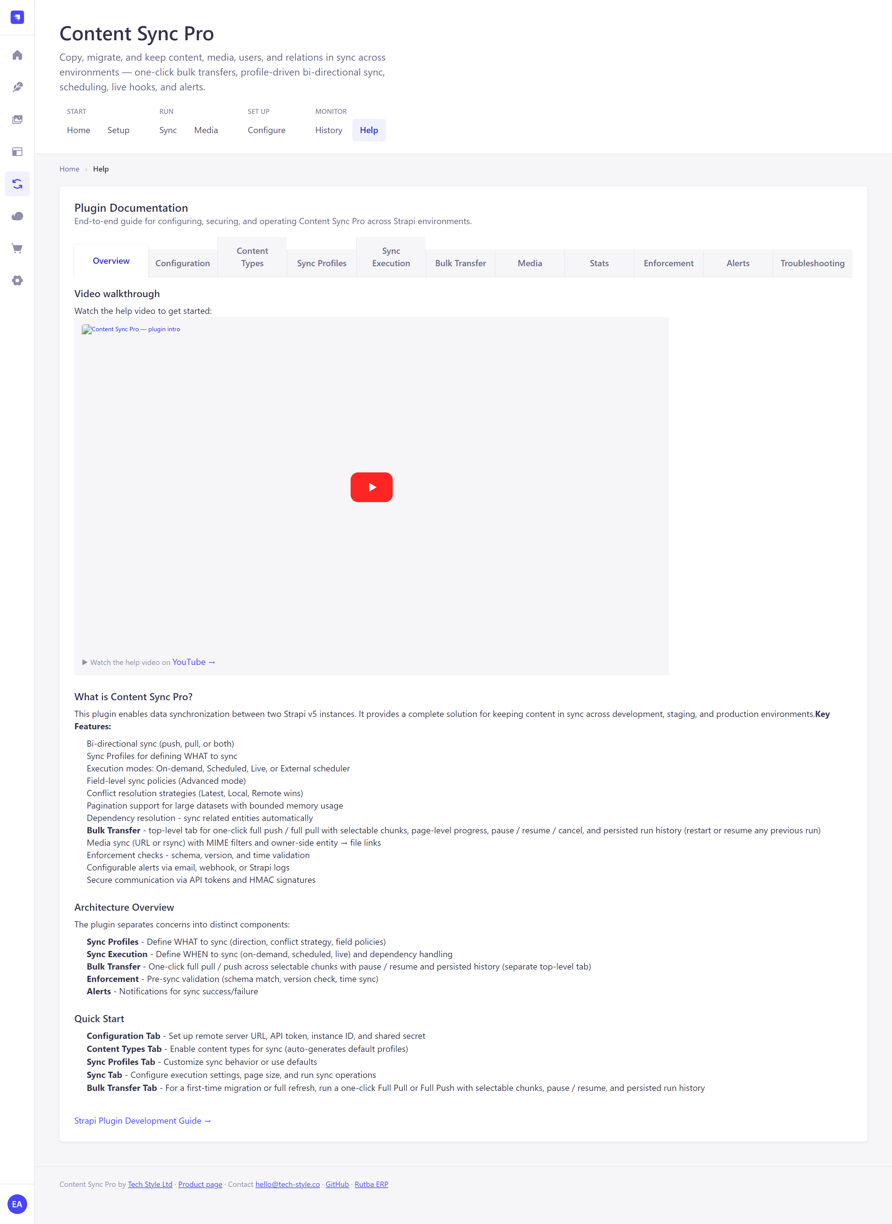Open the Sync navigation tab

[x=168, y=130]
